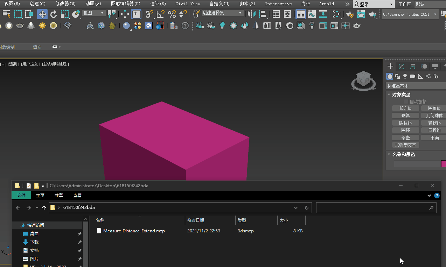Open the 渲染(R) menu
This screenshot has width=446, height=267.
point(158,4)
